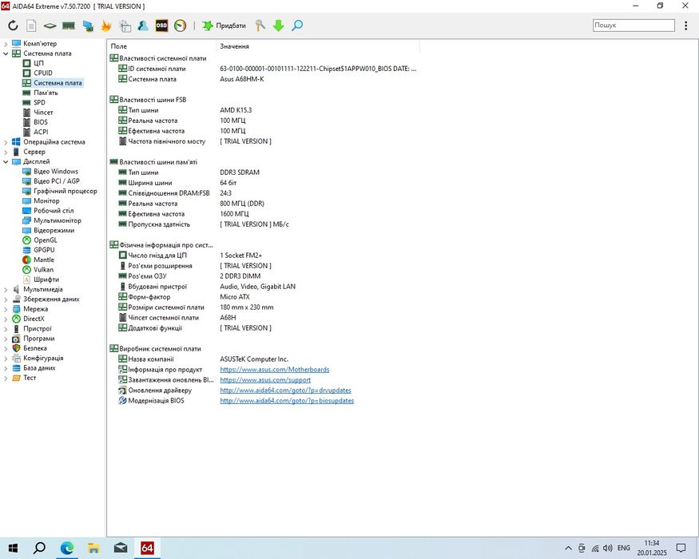The height and width of the screenshot is (559, 699).
Task: Collapse the Системна плата tree node
Action: pyautogui.click(x=6, y=54)
